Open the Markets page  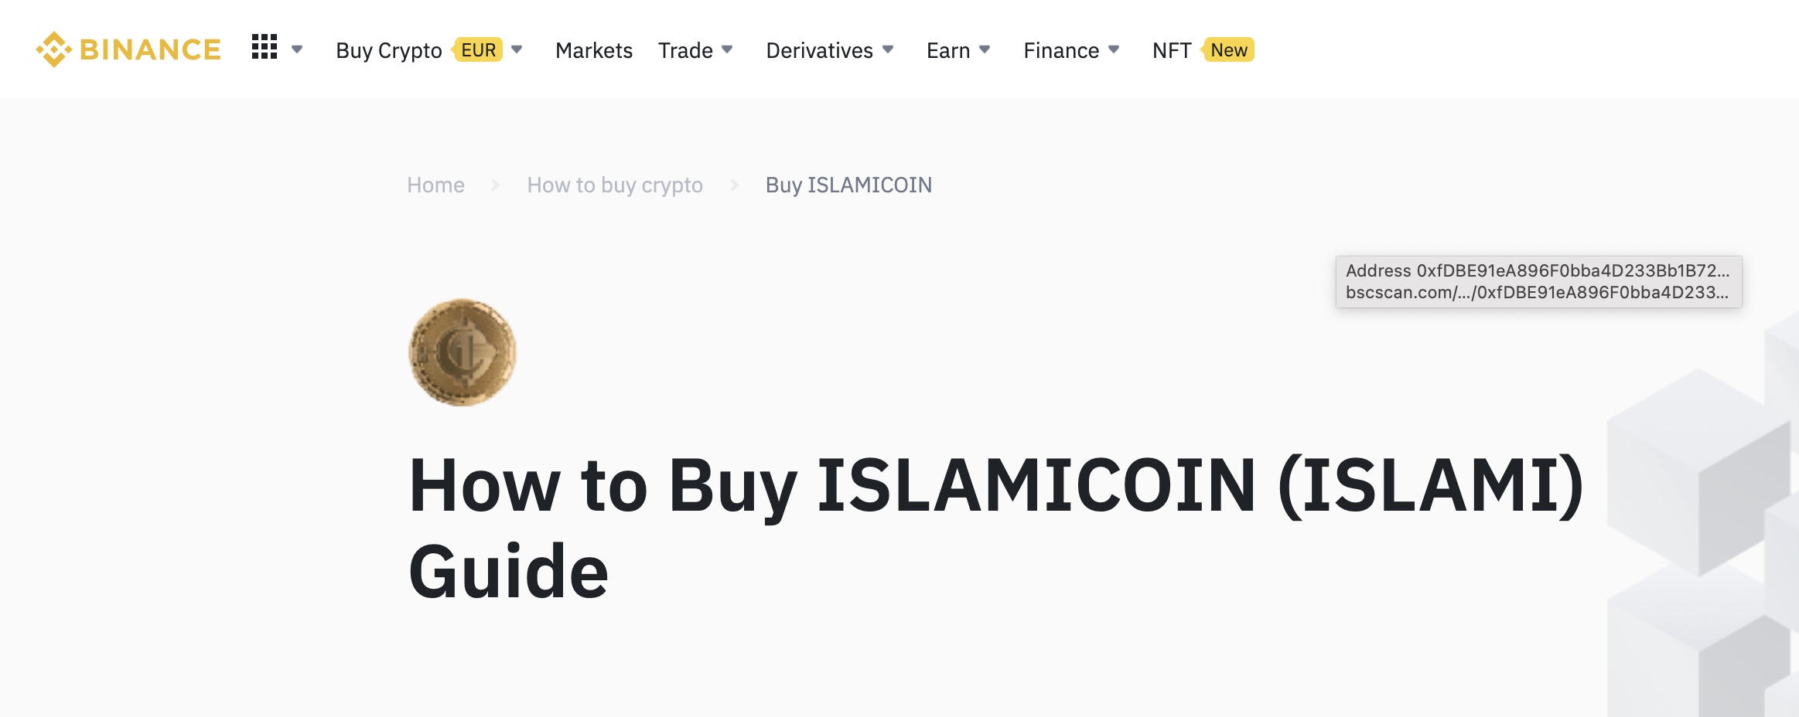pos(593,49)
